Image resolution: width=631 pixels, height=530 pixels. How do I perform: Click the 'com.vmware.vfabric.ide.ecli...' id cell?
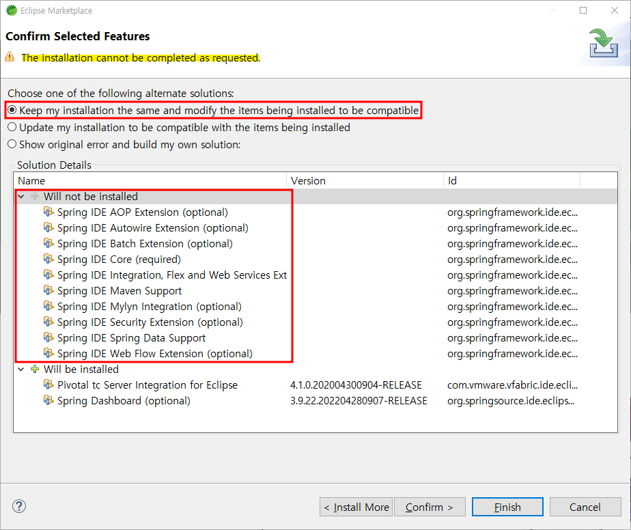(512, 385)
